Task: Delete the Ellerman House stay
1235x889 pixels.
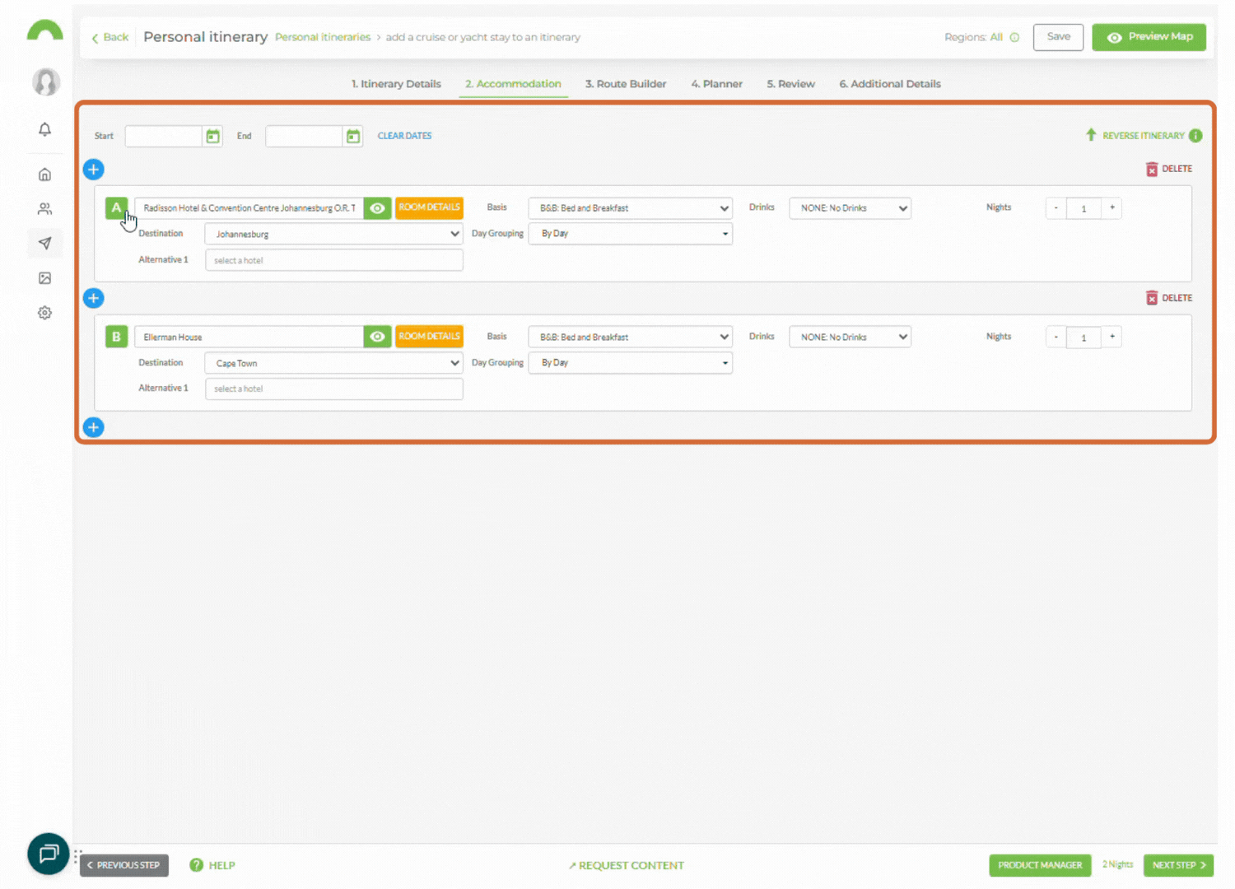Action: coord(1169,298)
